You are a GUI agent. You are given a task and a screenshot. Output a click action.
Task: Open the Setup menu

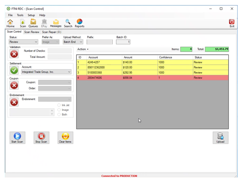click(x=31, y=15)
